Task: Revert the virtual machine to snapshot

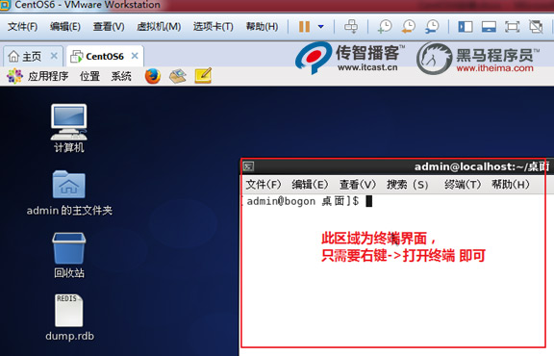Action: tap(409, 27)
